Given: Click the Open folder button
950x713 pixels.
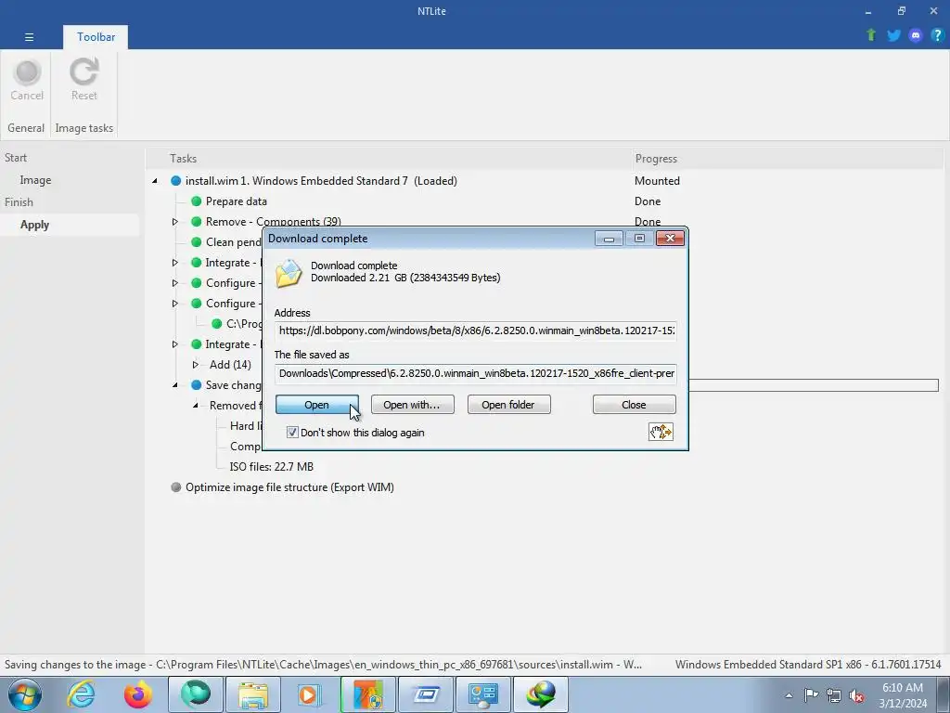Looking at the screenshot, I should click(x=508, y=405).
